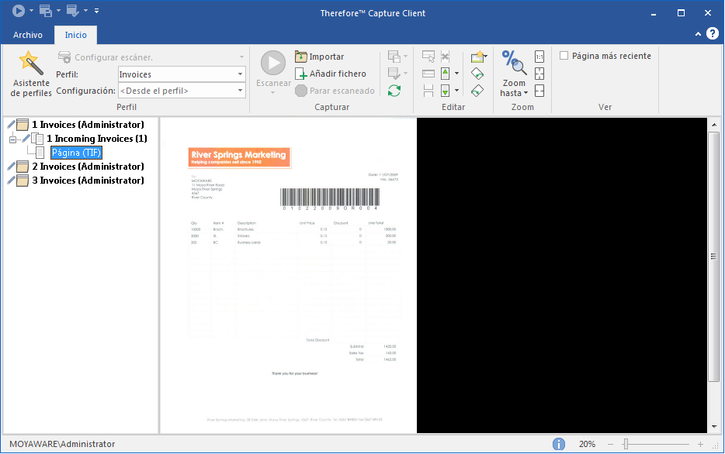Select the 1 Invoices (Administrator) batch
Viewport: 725px width, 454px height.
[88, 125]
